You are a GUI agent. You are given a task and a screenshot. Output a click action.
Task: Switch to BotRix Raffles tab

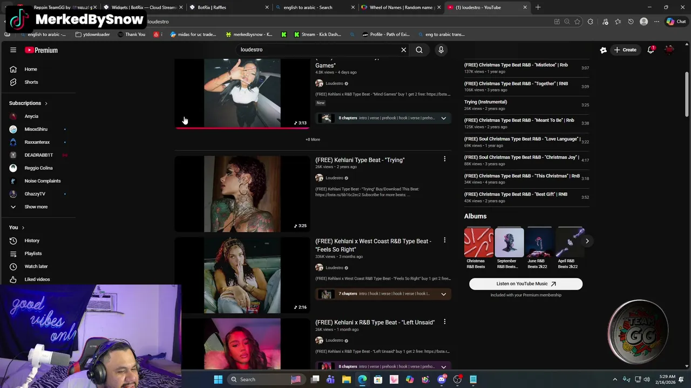click(x=228, y=8)
